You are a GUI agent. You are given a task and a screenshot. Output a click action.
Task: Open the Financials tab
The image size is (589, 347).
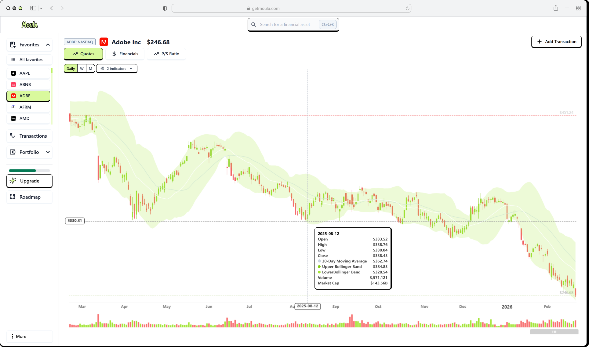click(x=125, y=54)
